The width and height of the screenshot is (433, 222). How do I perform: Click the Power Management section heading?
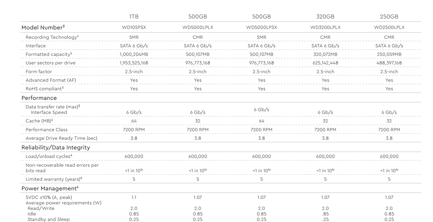point(50,188)
